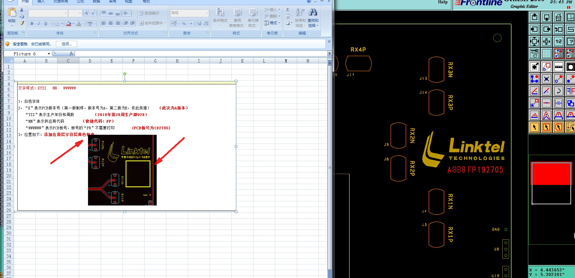
Task: Select the Genesis connected nodes tool icon
Action: click(x=534, y=79)
